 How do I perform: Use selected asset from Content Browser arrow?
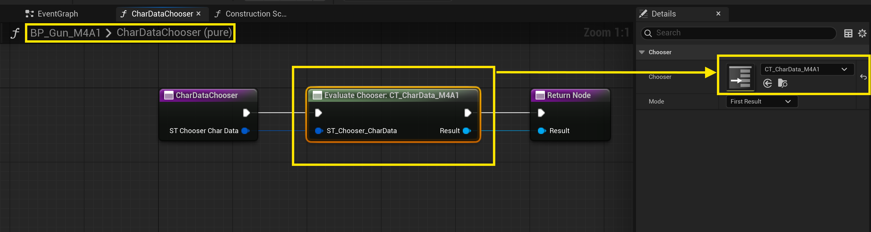(x=767, y=83)
